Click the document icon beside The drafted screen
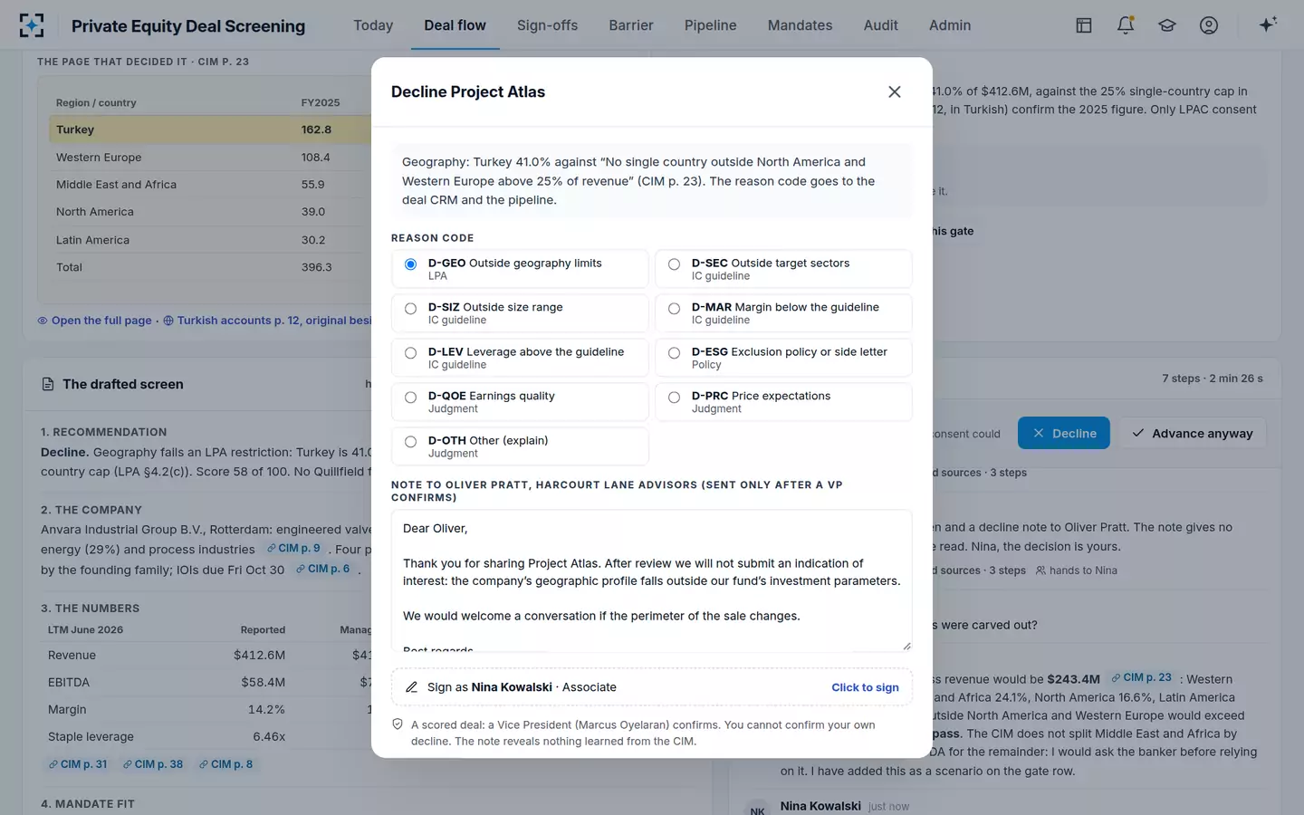Viewport: 1304px width, 815px height. pos(48,384)
